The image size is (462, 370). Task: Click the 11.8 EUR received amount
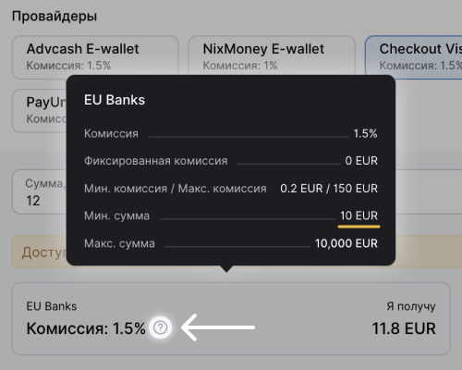coord(404,328)
